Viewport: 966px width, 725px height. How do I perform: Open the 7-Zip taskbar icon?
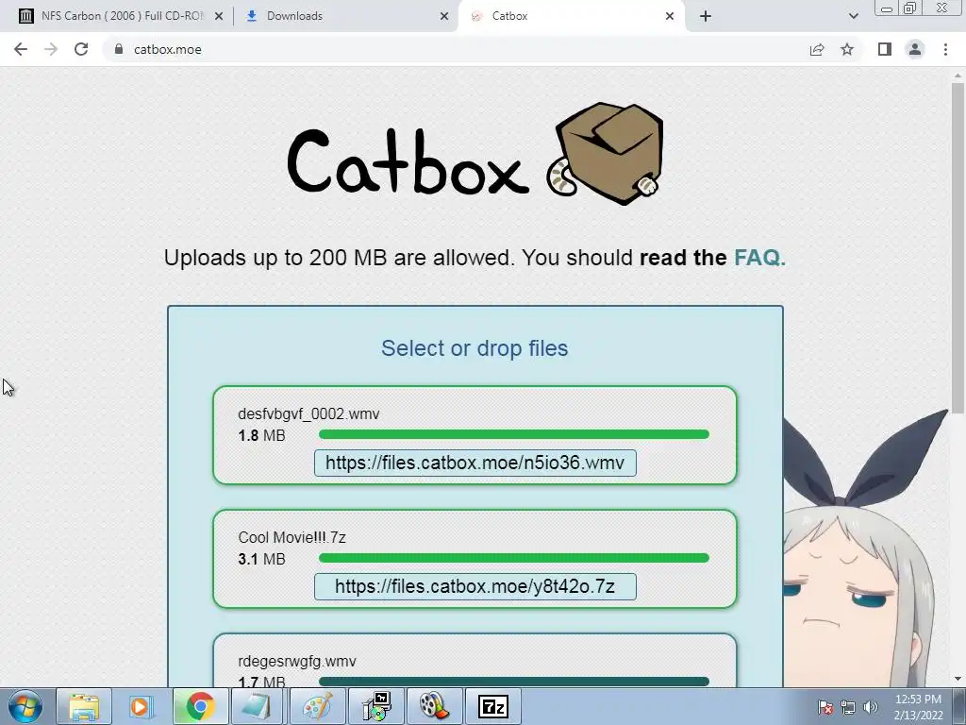coord(492,706)
